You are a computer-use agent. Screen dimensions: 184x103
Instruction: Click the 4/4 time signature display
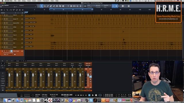129,95
